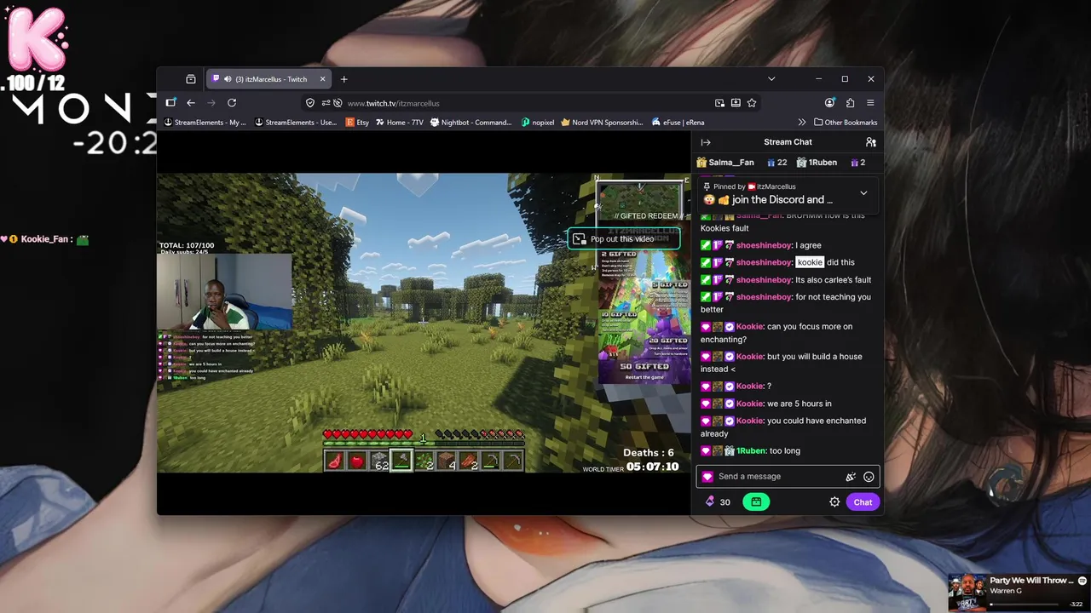1091x613 pixels.
Task: Click the purple Chat send button
Action: 863,502
